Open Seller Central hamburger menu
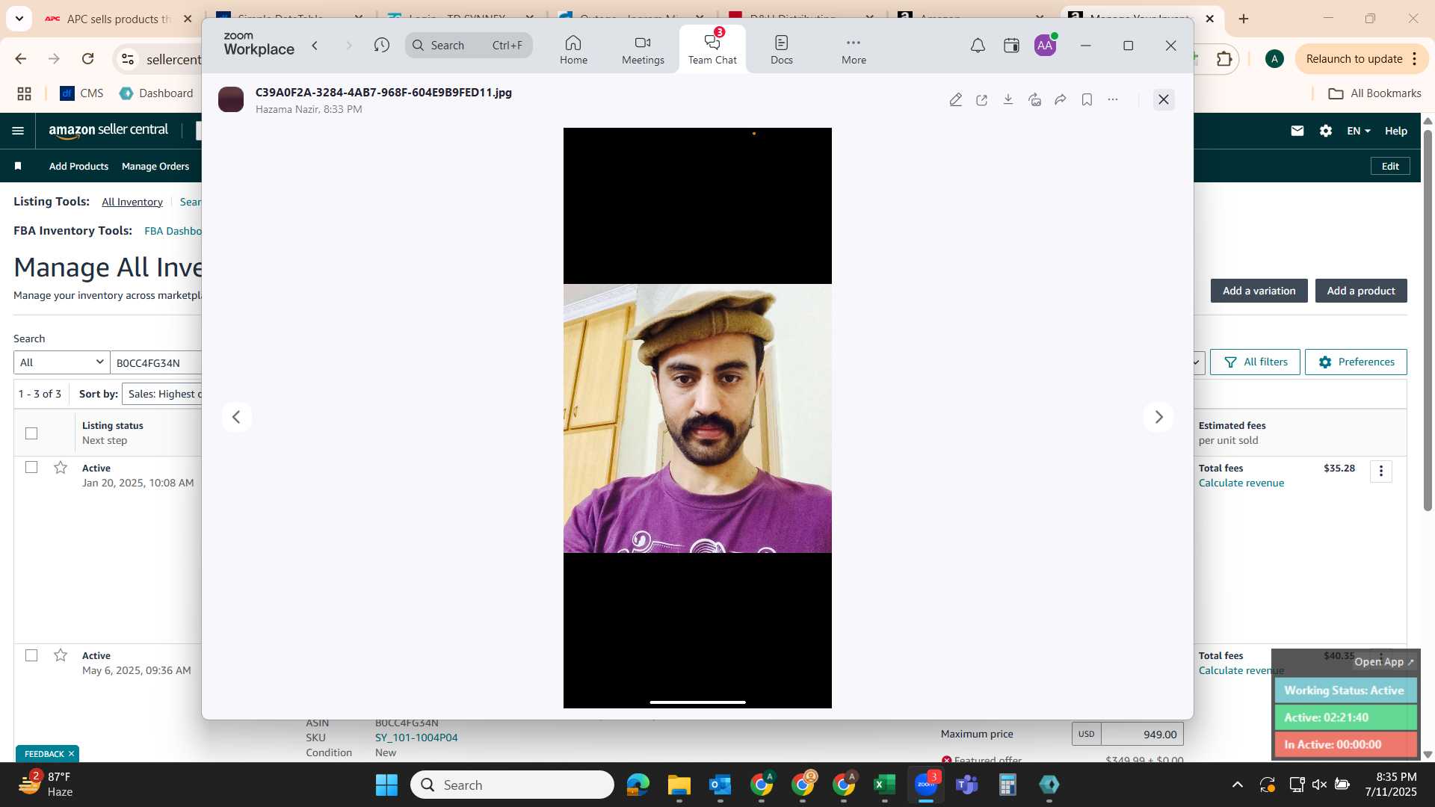Viewport: 1435px width, 807px height. (18, 131)
